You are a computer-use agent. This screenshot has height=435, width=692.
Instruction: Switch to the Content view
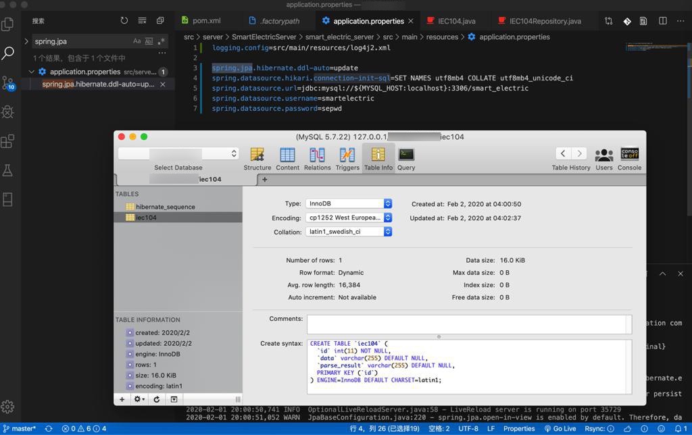point(287,159)
